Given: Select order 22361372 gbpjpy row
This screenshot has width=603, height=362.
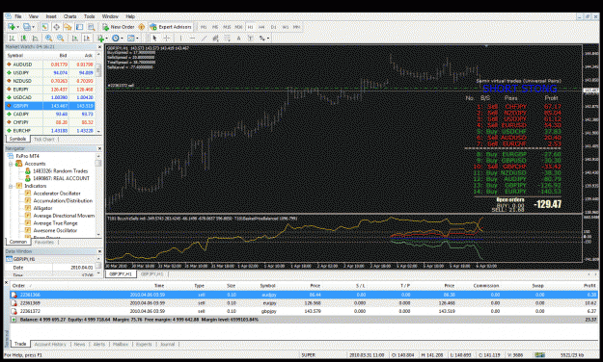Looking at the screenshot, I should (x=304, y=311).
